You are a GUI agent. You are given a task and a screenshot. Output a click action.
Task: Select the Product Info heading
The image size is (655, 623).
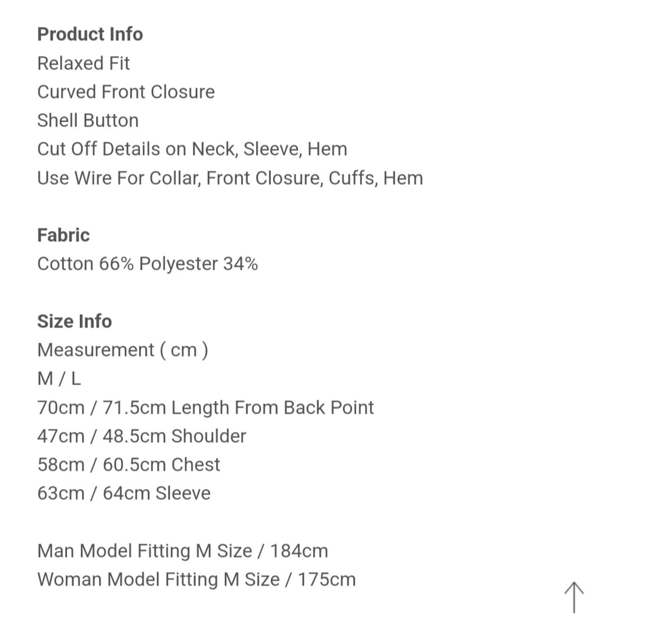(x=90, y=34)
